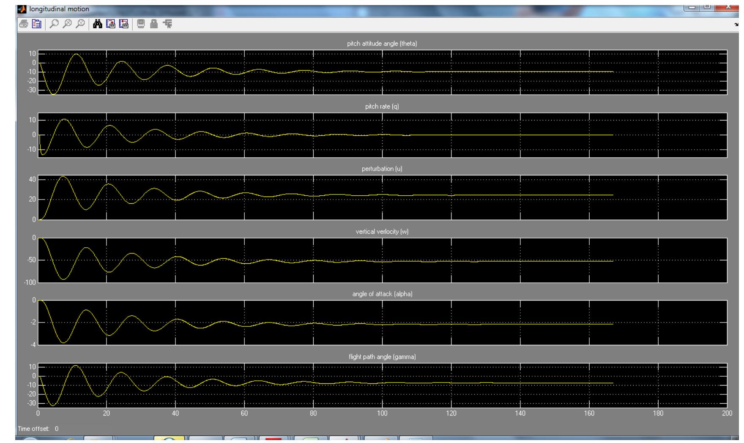
Task: Open the scope Parameters dialog icon
Action: [37, 25]
